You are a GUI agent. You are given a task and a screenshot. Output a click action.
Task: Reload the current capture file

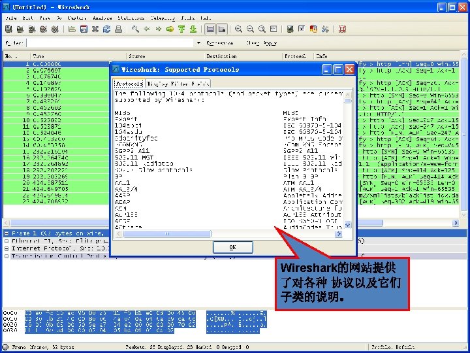click(106, 29)
